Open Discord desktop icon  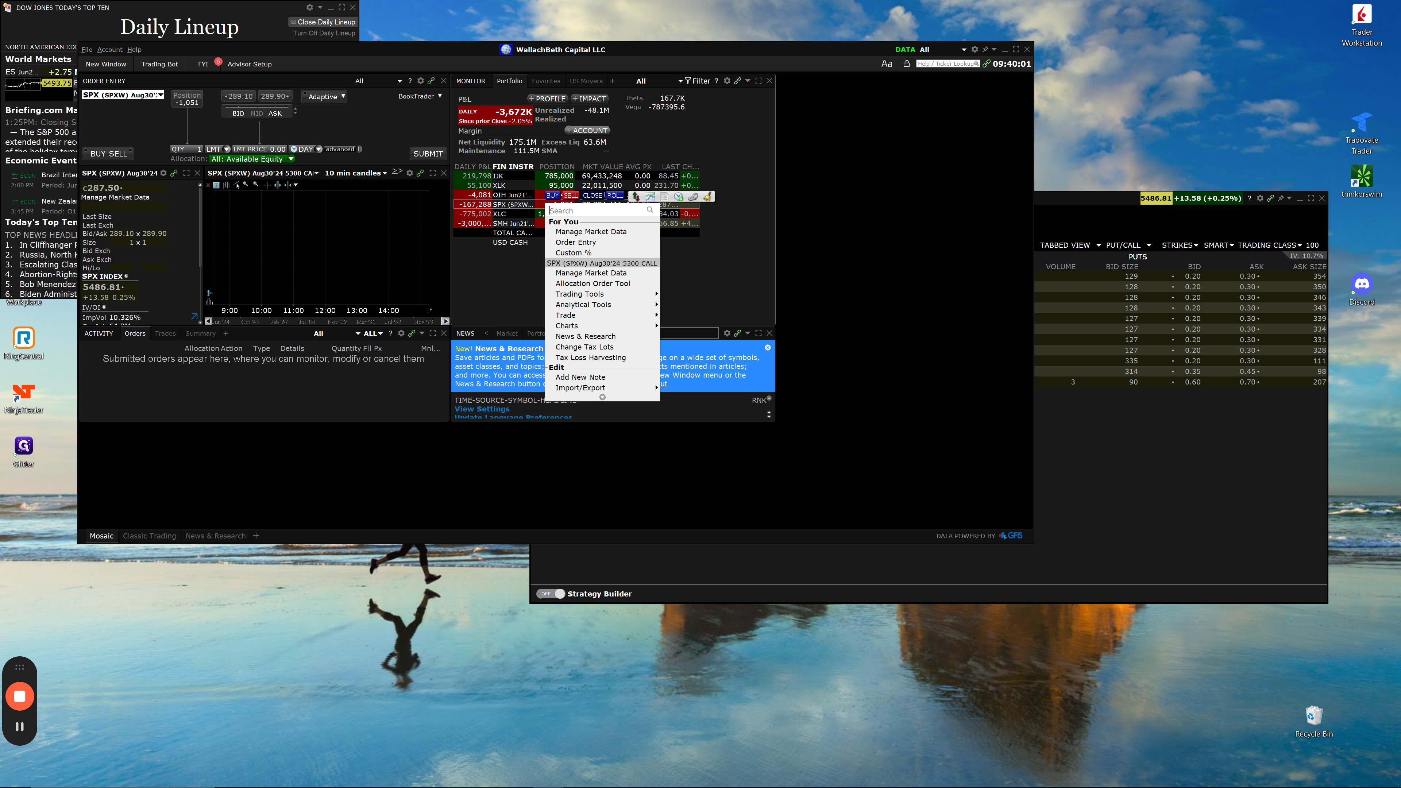(1361, 290)
